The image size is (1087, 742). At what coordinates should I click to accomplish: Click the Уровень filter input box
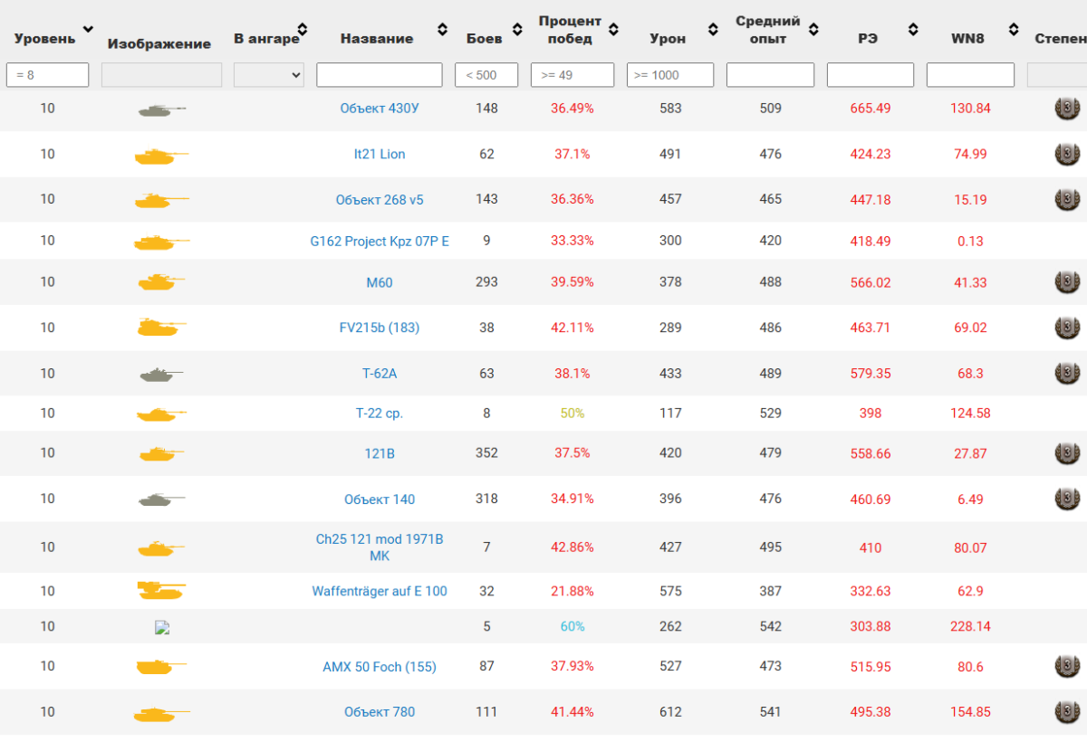48,75
